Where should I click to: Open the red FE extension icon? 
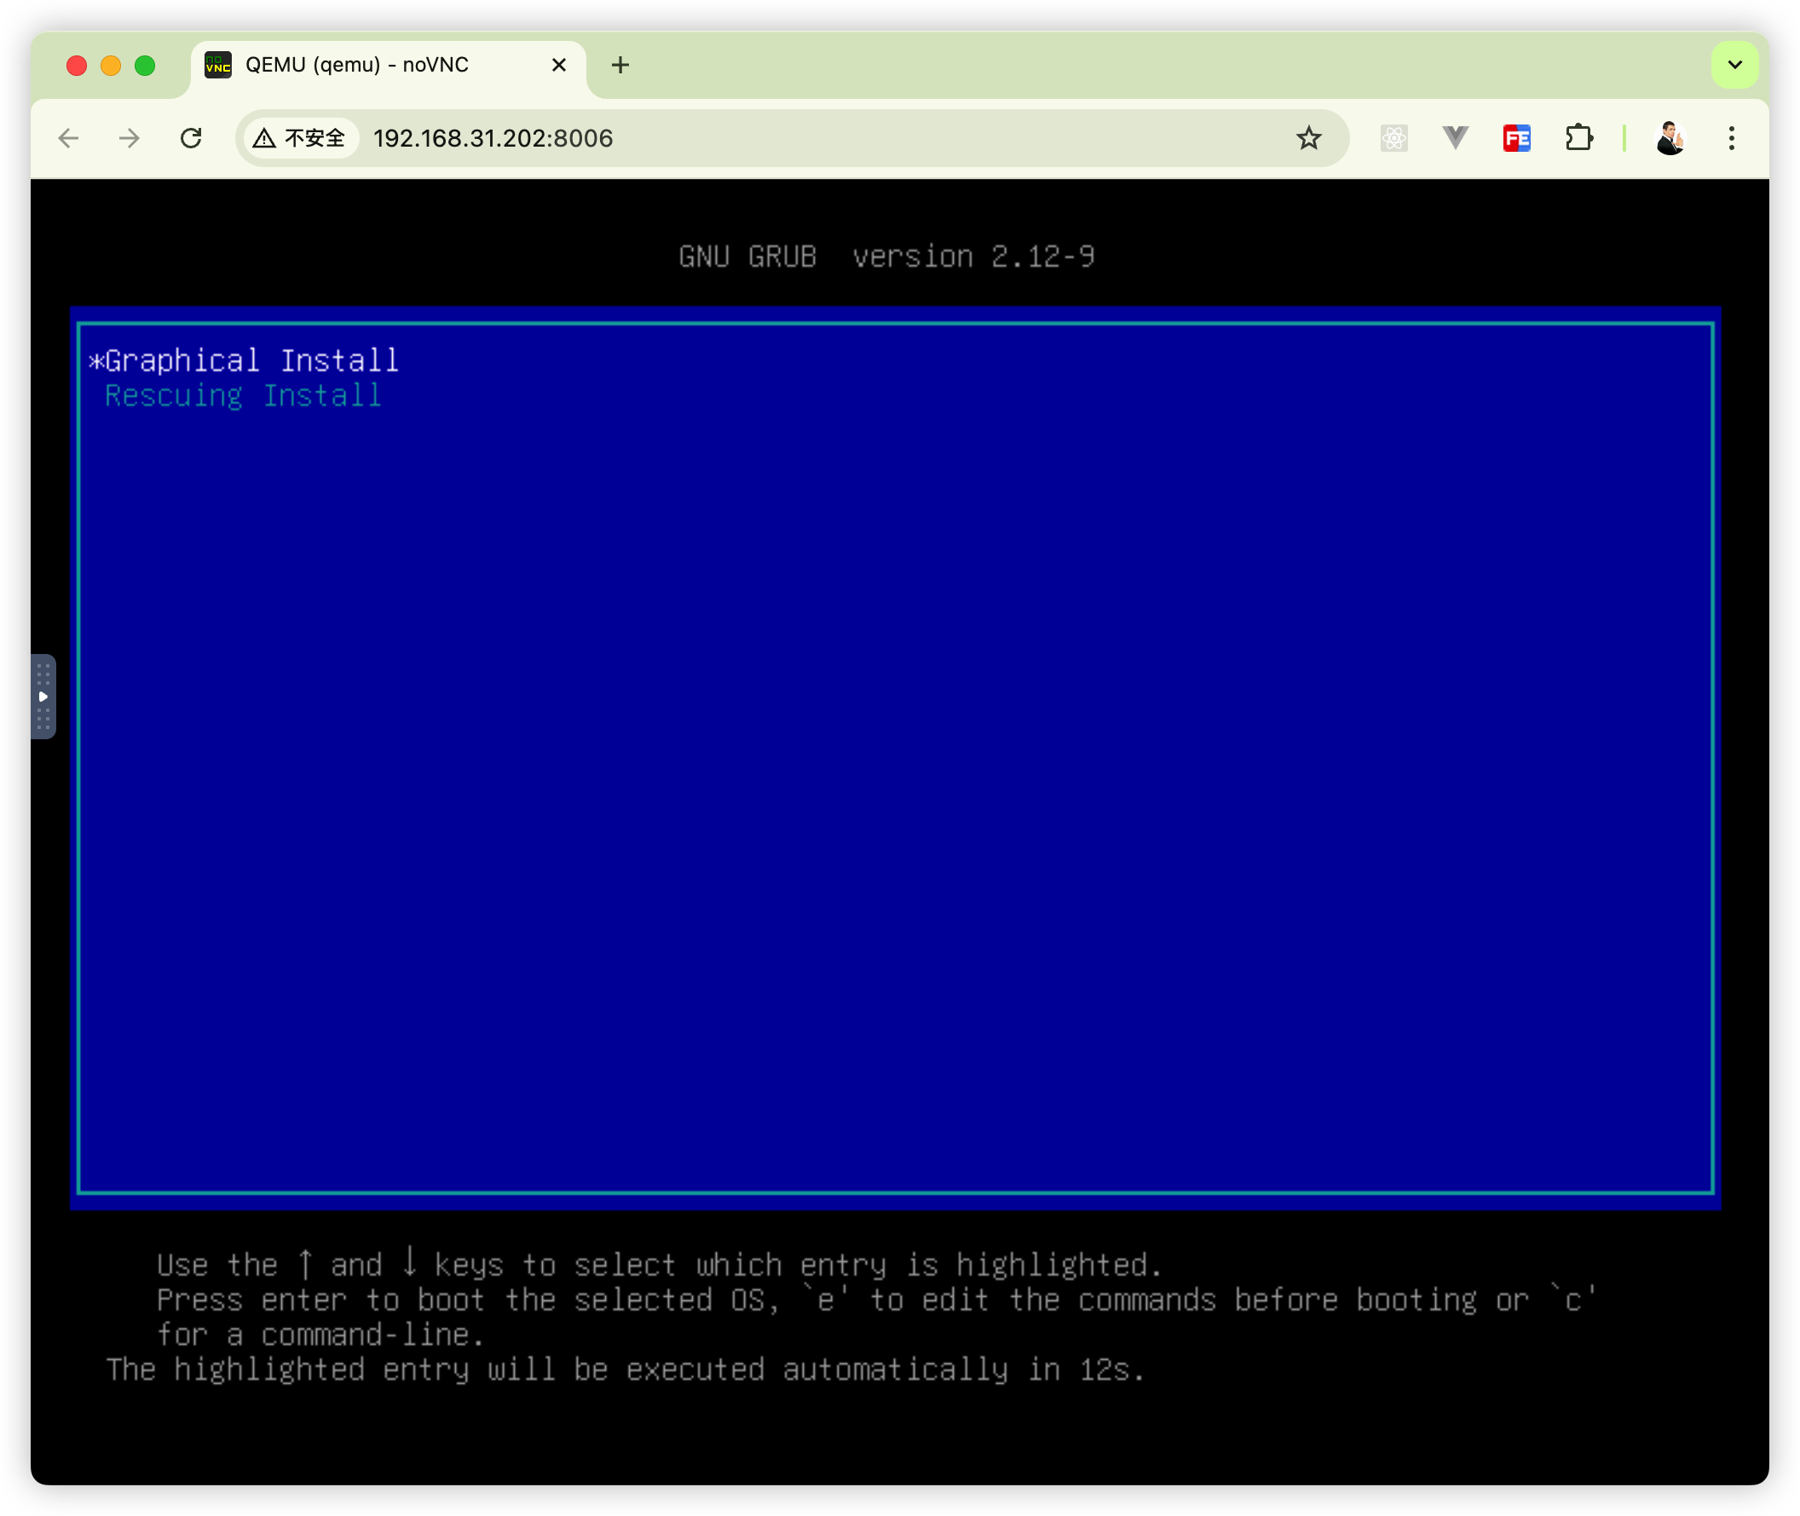pyautogui.click(x=1516, y=138)
